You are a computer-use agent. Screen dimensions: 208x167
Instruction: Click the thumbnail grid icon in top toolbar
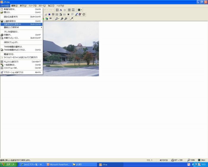(x=69, y=10)
